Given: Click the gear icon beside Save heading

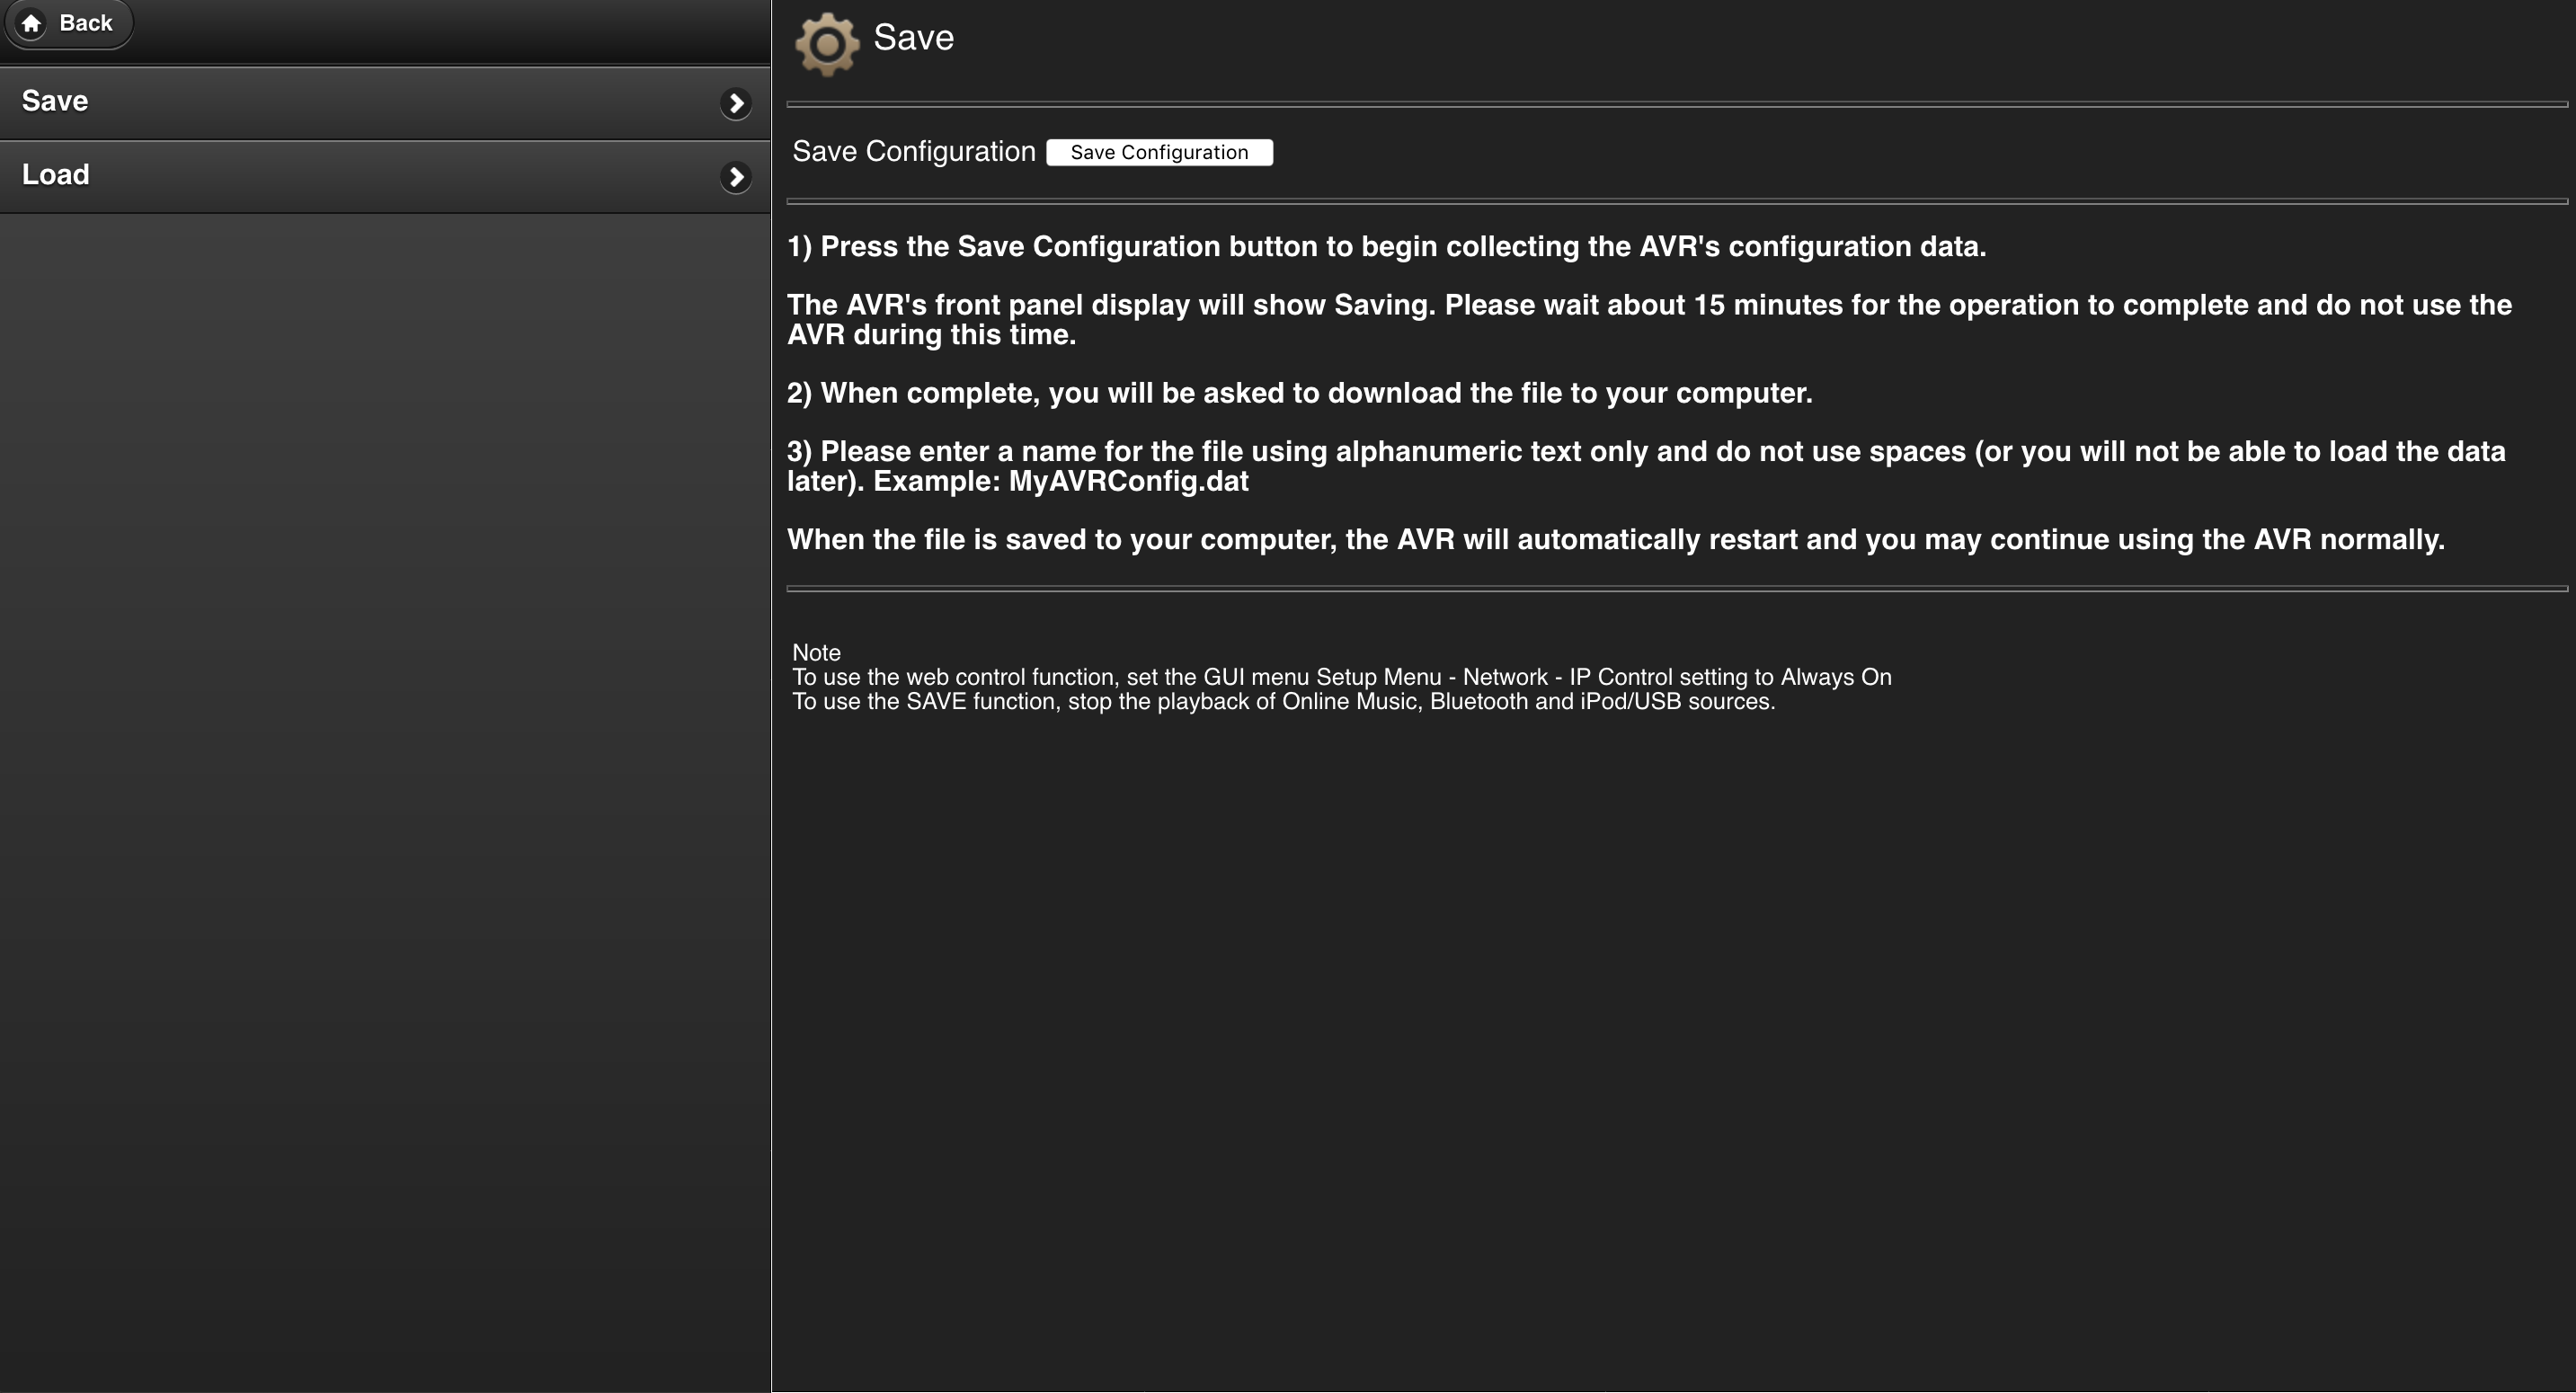Looking at the screenshot, I should [x=826, y=44].
